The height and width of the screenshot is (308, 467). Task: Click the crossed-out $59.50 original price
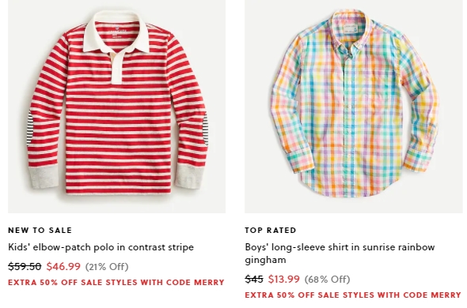click(25, 266)
